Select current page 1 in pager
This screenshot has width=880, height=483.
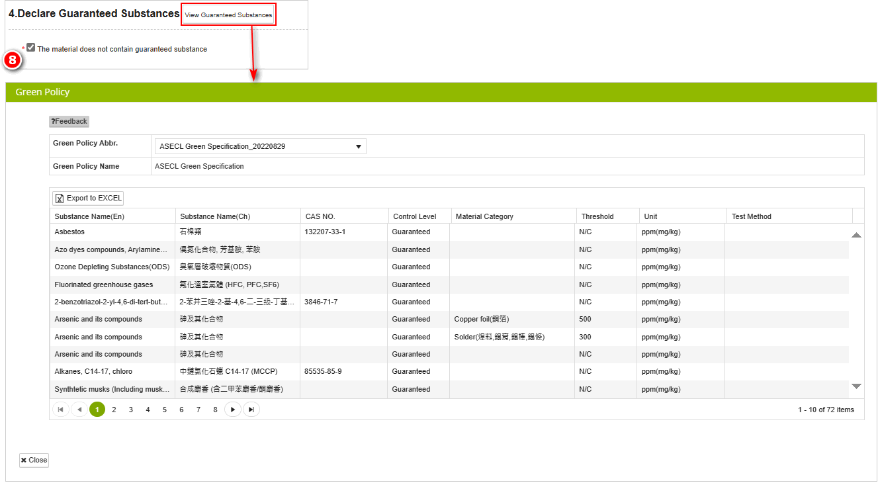[97, 410]
